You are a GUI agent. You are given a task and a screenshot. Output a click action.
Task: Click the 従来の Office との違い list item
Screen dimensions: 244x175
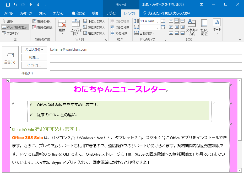pos(57,115)
